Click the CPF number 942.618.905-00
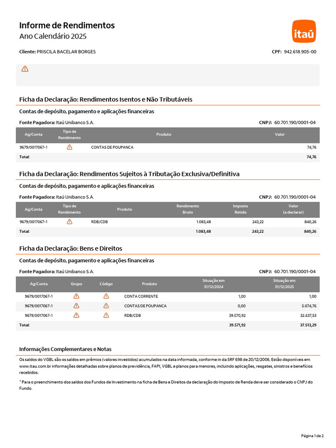336x448 pixels. pos(300,52)
